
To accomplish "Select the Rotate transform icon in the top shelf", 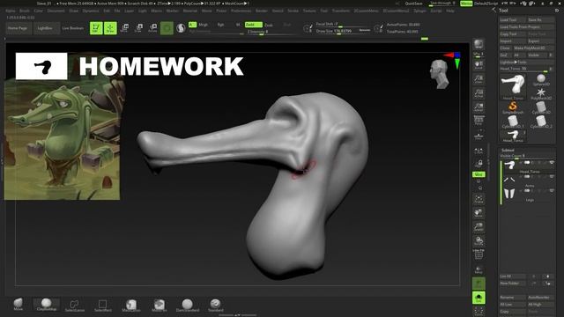I will click(x=152, y=28).
